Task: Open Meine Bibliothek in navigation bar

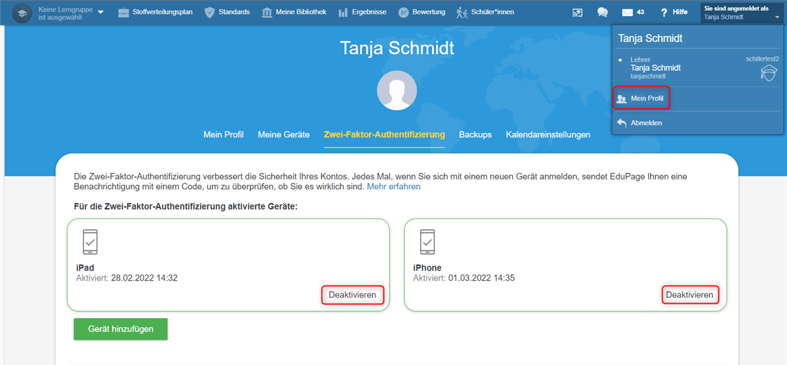Action: click(294, 12)
